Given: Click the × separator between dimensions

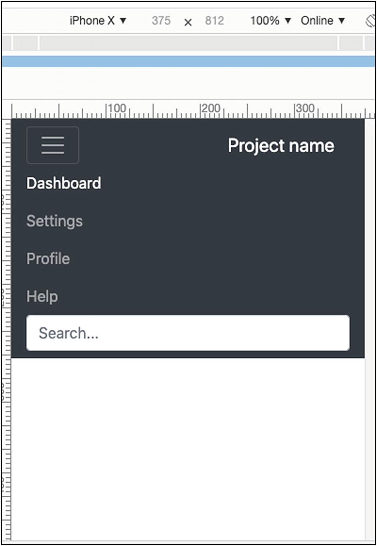Looking at the screenshot, I should point(188,22).
